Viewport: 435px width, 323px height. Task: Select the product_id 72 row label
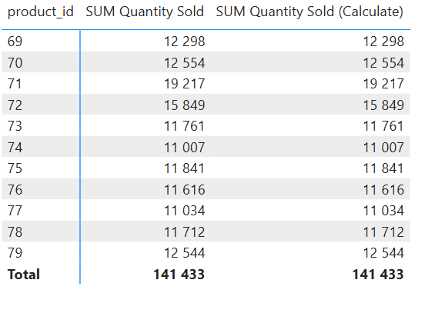point(15,105)
